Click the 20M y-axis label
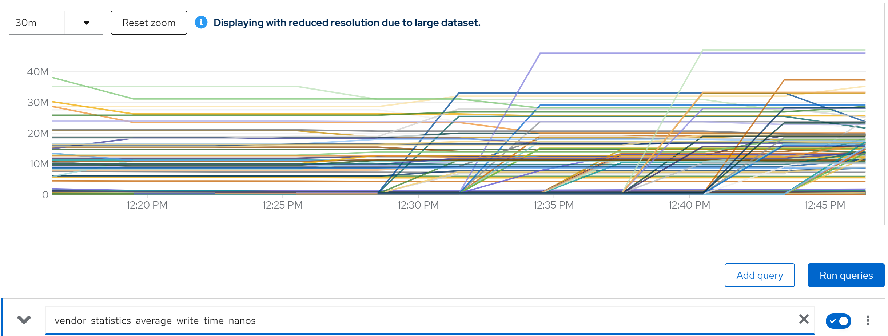This screenshot has width=888, height=336. tap(38, 133)
